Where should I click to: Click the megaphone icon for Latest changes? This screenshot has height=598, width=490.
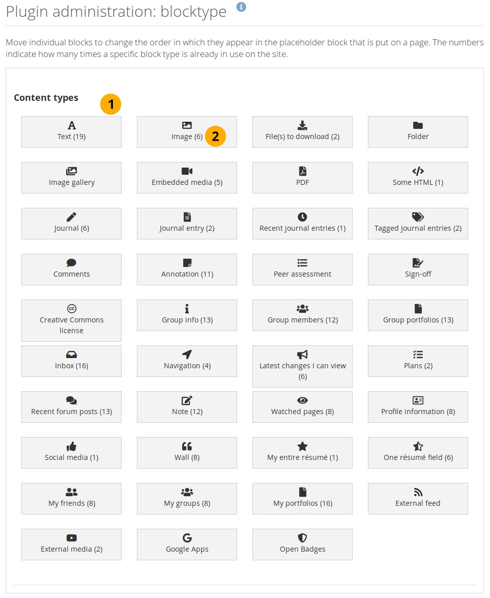(x=302, y=355)
